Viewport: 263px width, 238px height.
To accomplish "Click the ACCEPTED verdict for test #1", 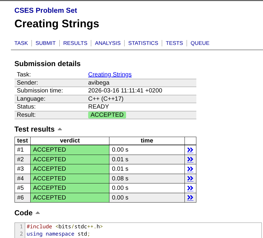I will [70, 150].
